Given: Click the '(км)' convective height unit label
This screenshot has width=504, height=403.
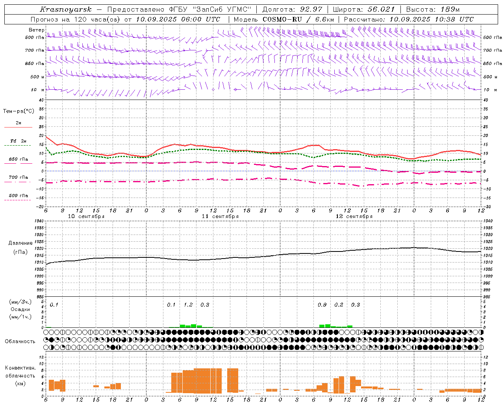Looking at the screenshot, I should pyautogui.click(x=20, y=383).
